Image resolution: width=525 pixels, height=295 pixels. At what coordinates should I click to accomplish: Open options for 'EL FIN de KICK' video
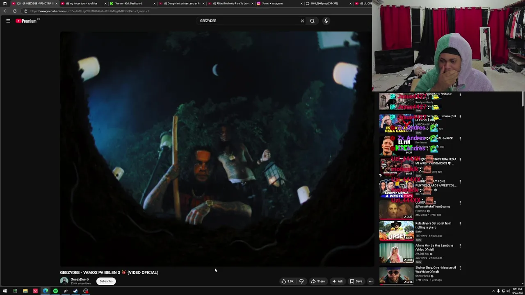(460, 139)
